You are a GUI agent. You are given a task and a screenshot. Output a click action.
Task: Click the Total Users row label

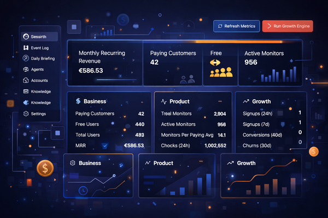87,135
